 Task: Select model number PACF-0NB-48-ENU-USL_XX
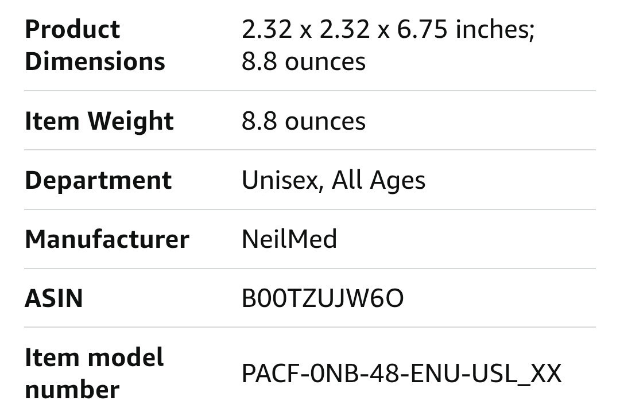(401, 373)
